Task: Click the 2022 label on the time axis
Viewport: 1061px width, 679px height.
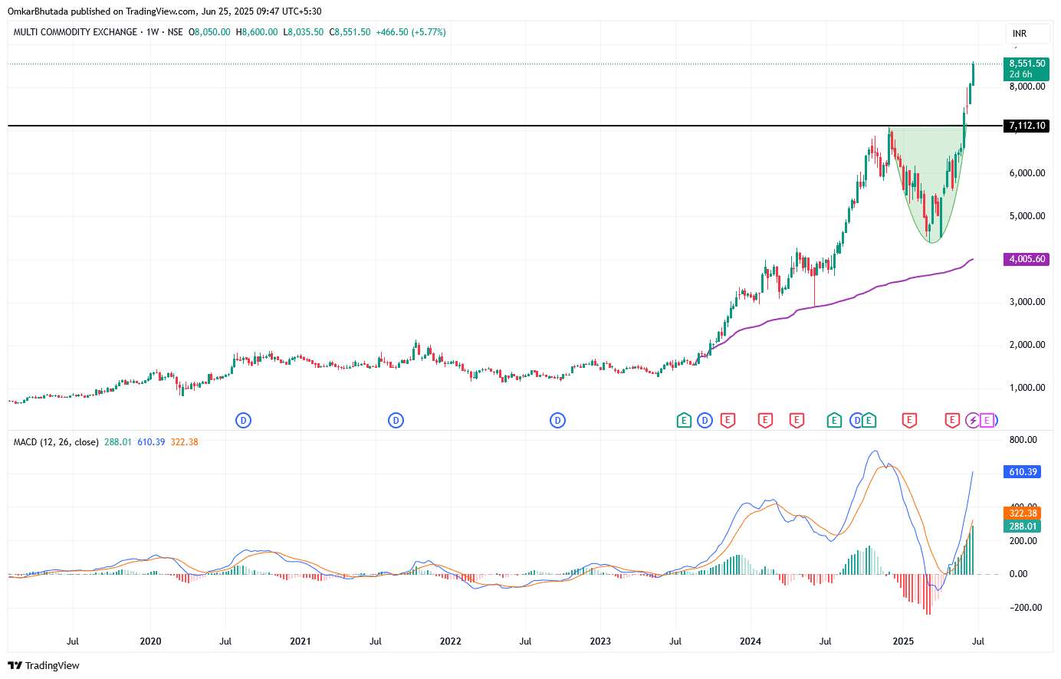Action: pos(451,641)
